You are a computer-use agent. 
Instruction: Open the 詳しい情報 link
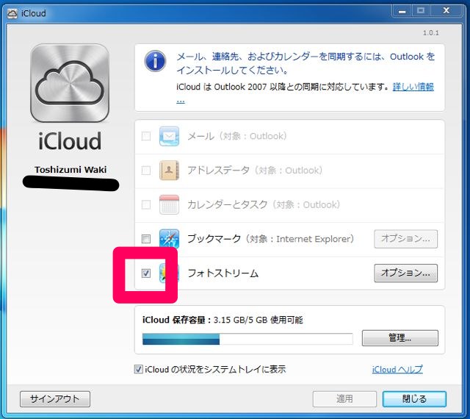tap(413, 87)
